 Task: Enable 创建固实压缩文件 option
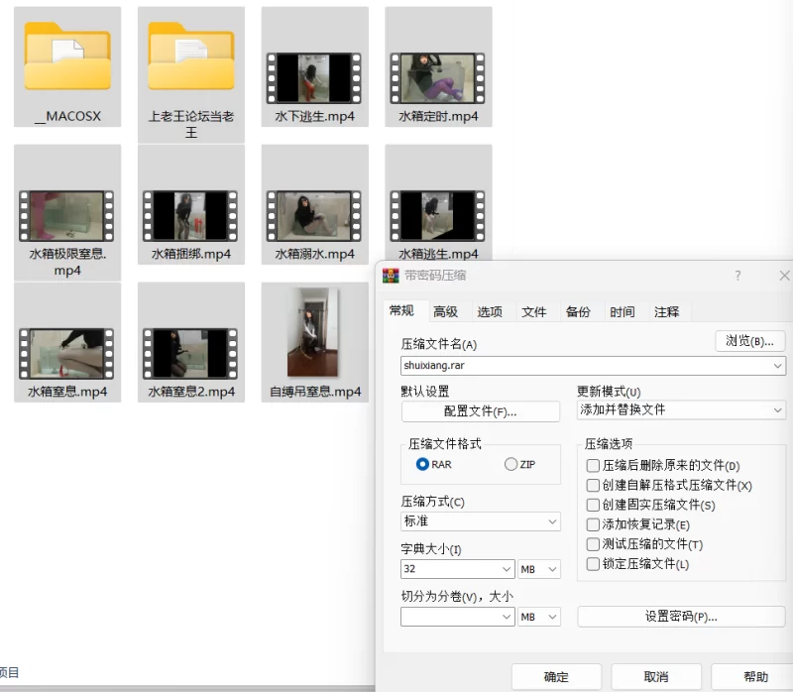click(x=593, y=505)
